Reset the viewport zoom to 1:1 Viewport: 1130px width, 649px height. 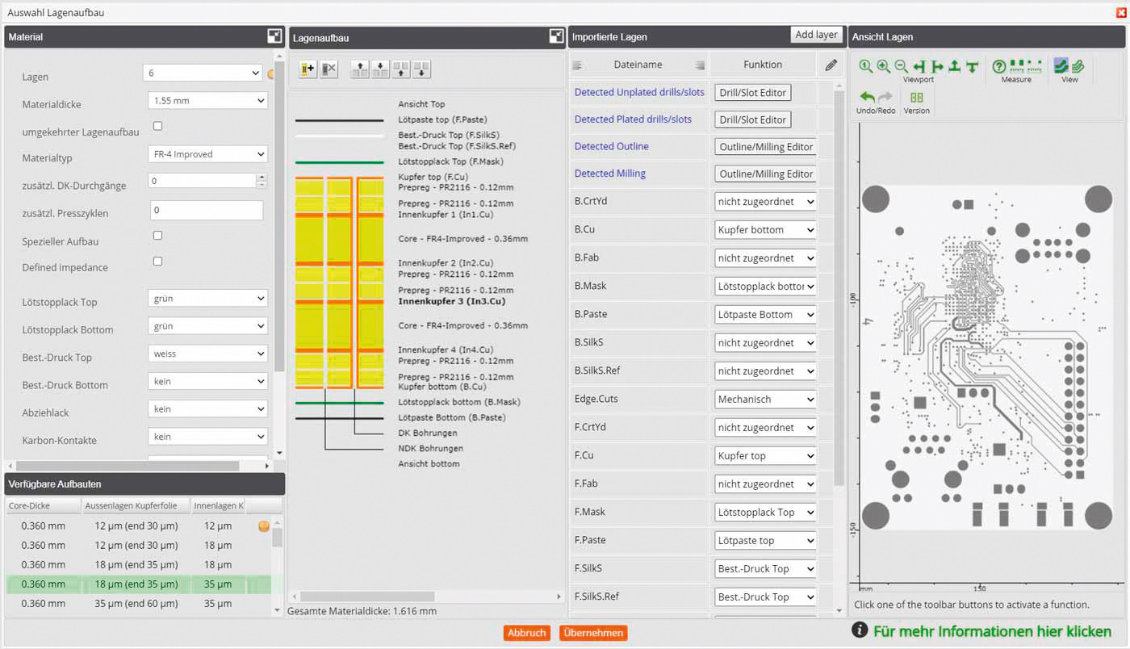pos(866,67)
